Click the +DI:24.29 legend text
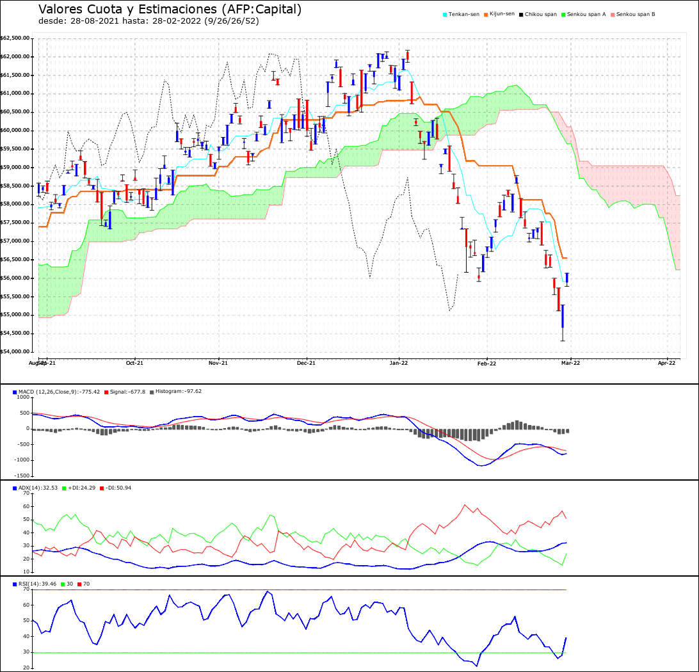The height and width of the screenshot is (672, 699). click(81, 488)
